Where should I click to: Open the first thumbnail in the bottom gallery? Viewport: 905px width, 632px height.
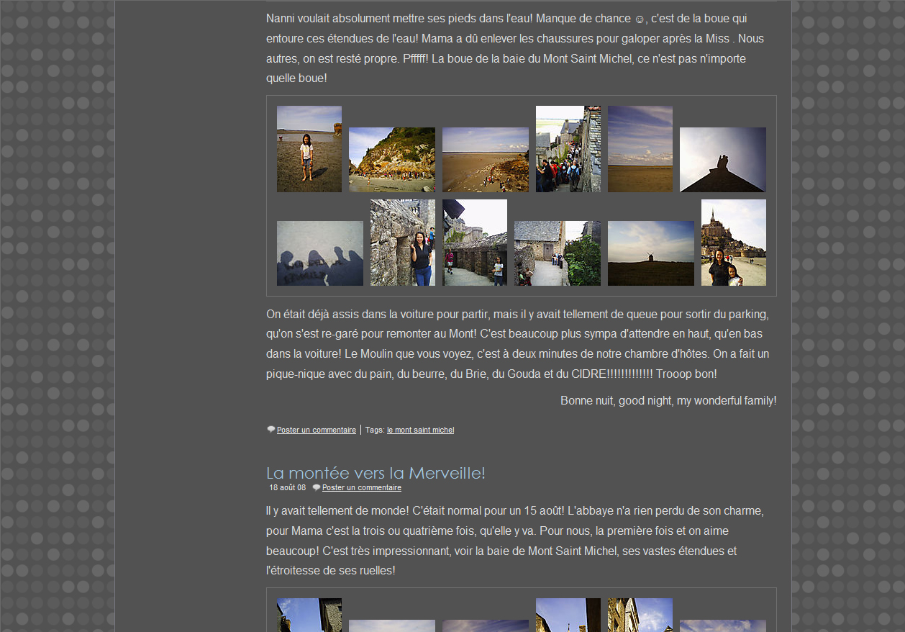pos(309,615)
